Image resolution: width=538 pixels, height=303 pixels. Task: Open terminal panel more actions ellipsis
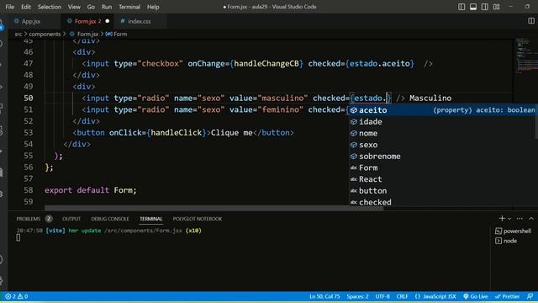[x=520, y=219]
